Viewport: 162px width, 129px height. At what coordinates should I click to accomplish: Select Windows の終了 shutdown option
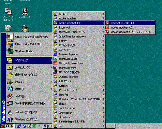29,119
